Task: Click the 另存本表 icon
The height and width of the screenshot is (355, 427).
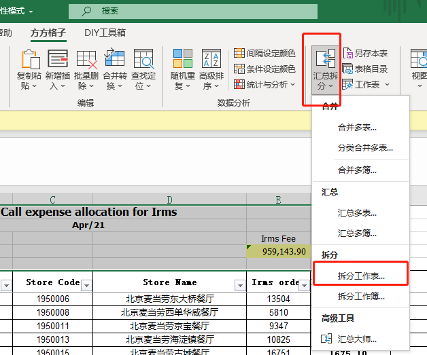Action: (347, 53)
